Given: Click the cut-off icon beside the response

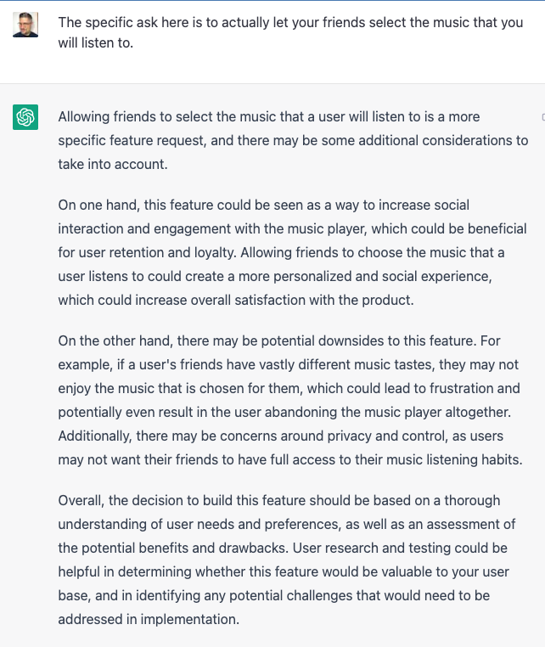Looking at the screenshot, I should point(543,118).
